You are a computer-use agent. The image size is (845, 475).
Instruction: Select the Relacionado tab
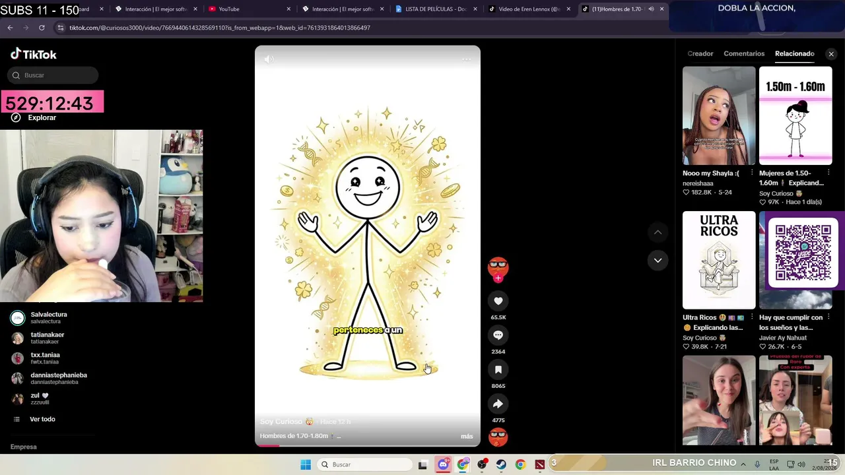pos(795,53)
